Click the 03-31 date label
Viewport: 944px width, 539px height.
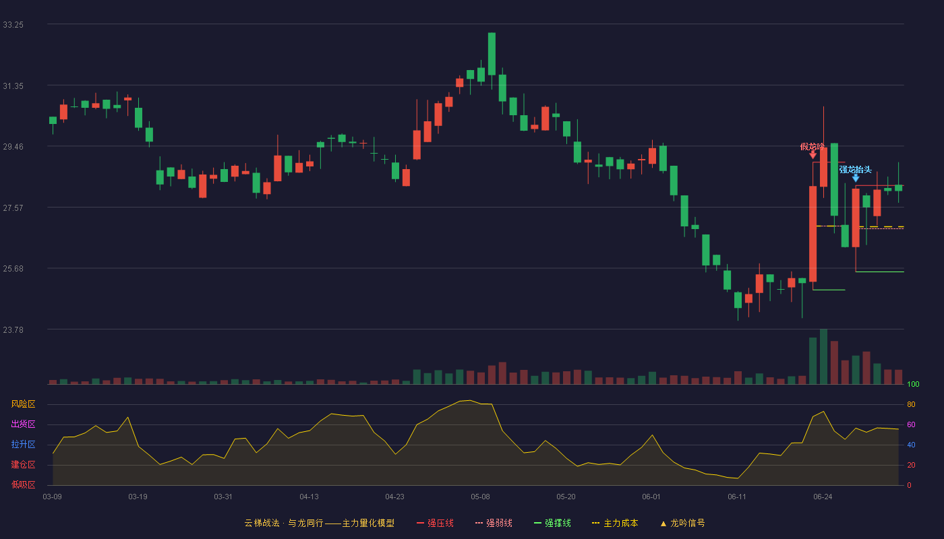(x=224, y=497)
